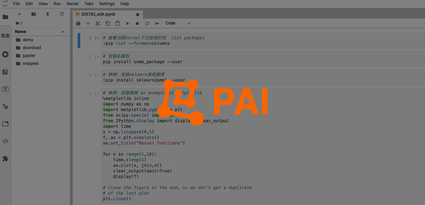
Task: Open the 天池 sidebar panel
Action: click(5, 36)
